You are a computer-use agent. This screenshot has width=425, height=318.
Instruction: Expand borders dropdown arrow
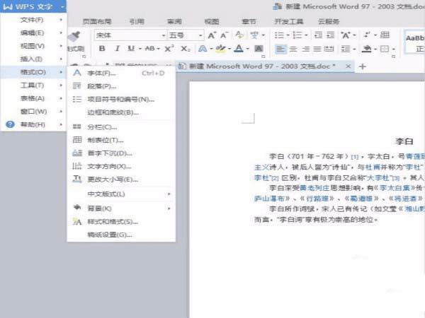394,49
